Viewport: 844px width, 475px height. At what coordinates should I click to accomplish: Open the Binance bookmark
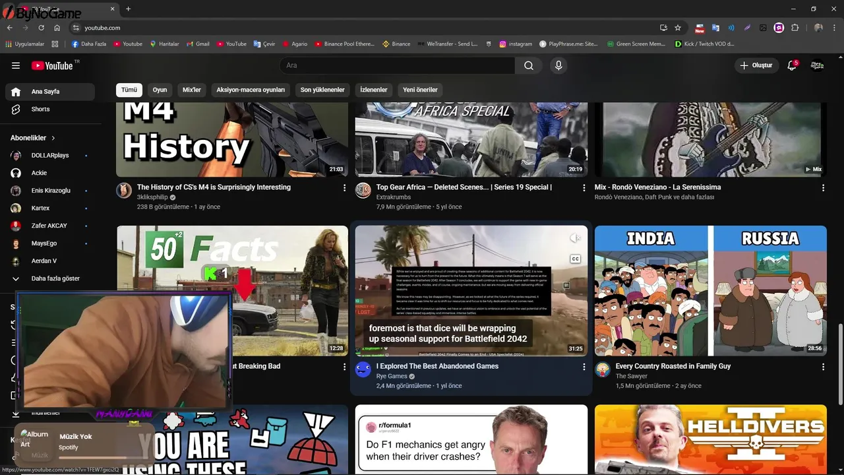[396, 44]
